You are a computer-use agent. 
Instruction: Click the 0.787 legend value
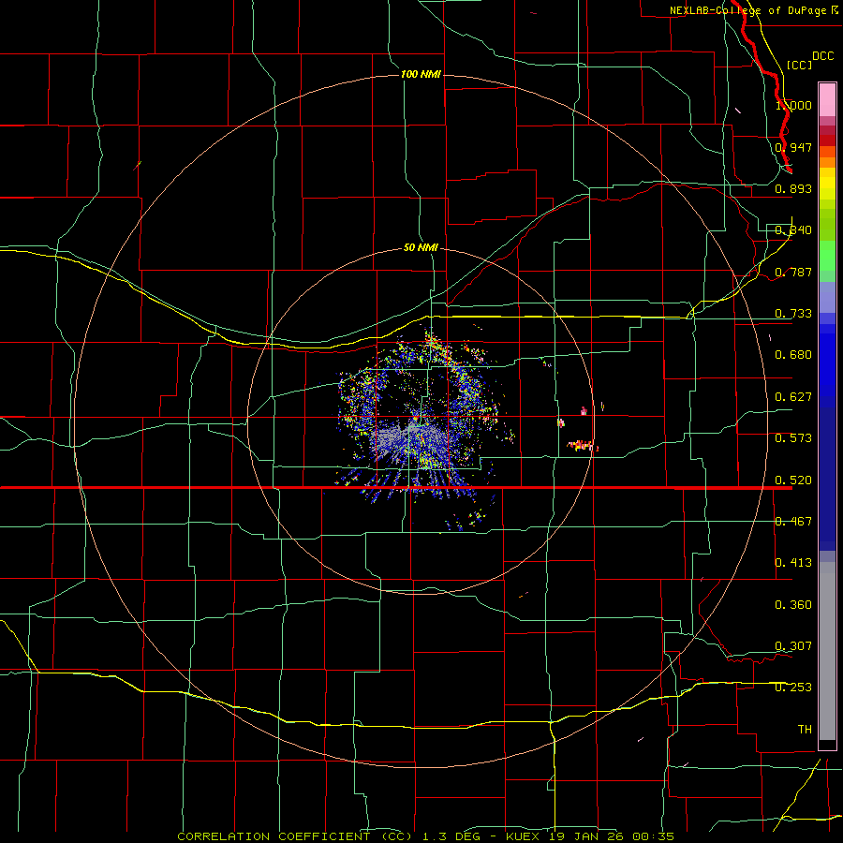click(793, 272)
